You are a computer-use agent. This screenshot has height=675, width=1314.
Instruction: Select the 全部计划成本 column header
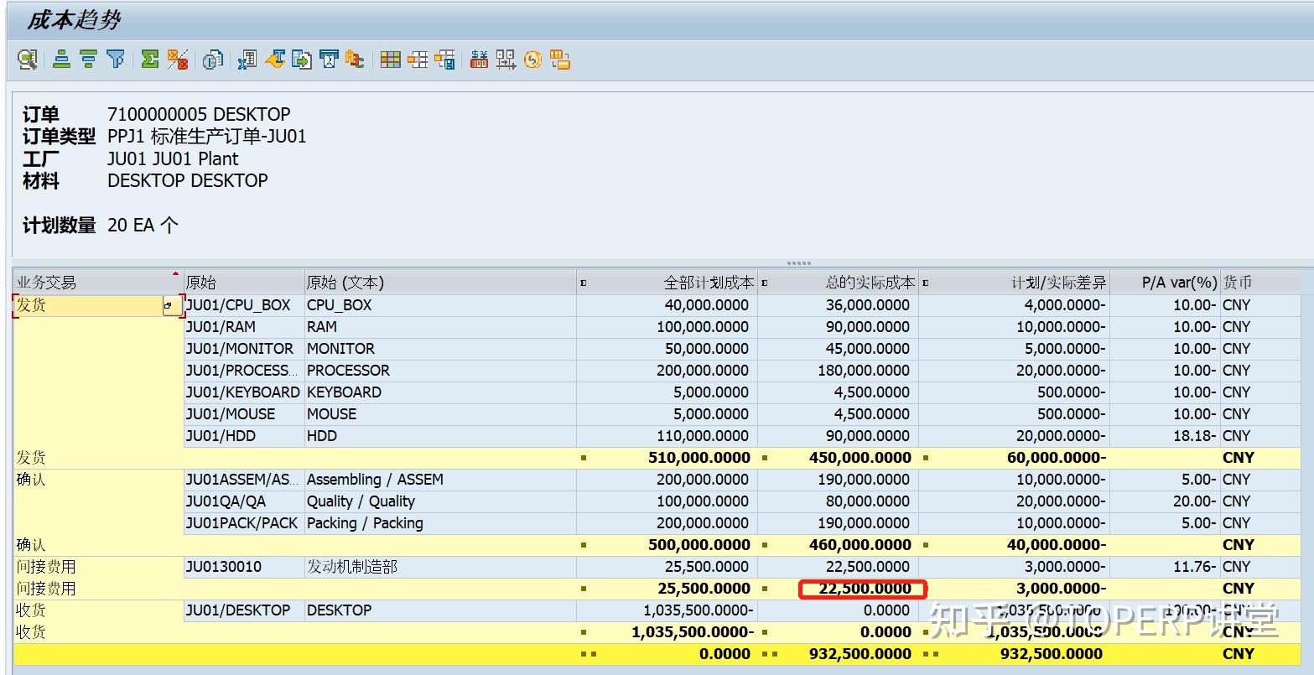click(709, 283)
